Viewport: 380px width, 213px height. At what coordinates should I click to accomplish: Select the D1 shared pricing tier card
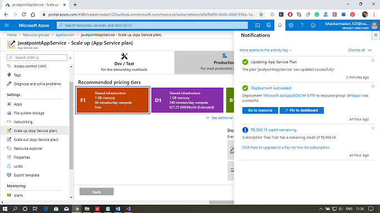(x=187, y=100)
